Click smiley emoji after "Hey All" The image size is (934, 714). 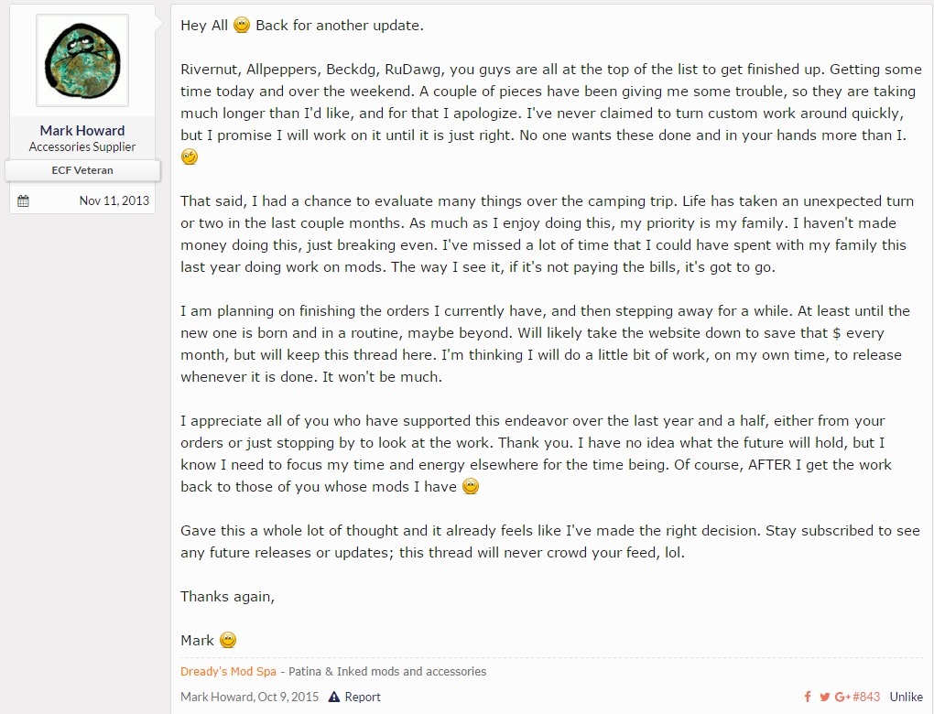click(242, 26)
